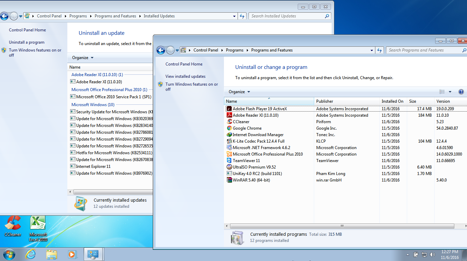The image size is (467, 261).
Task: Select Hotfix for Microsoft Windows (KB2534111)
Action: (x=111, y=153)
